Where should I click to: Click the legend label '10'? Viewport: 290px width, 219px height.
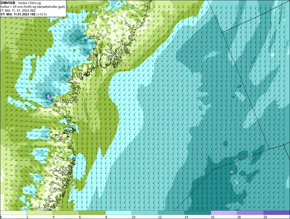point(133,217)
